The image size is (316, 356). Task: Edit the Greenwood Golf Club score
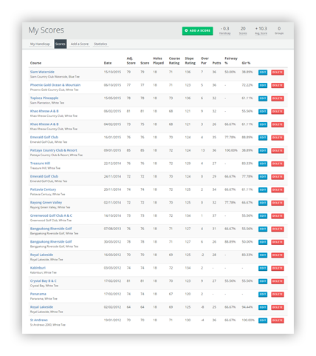click(x=263, y=216)
